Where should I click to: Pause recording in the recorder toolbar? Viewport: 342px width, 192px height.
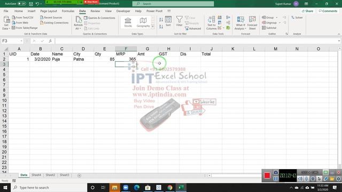(276, 179)
